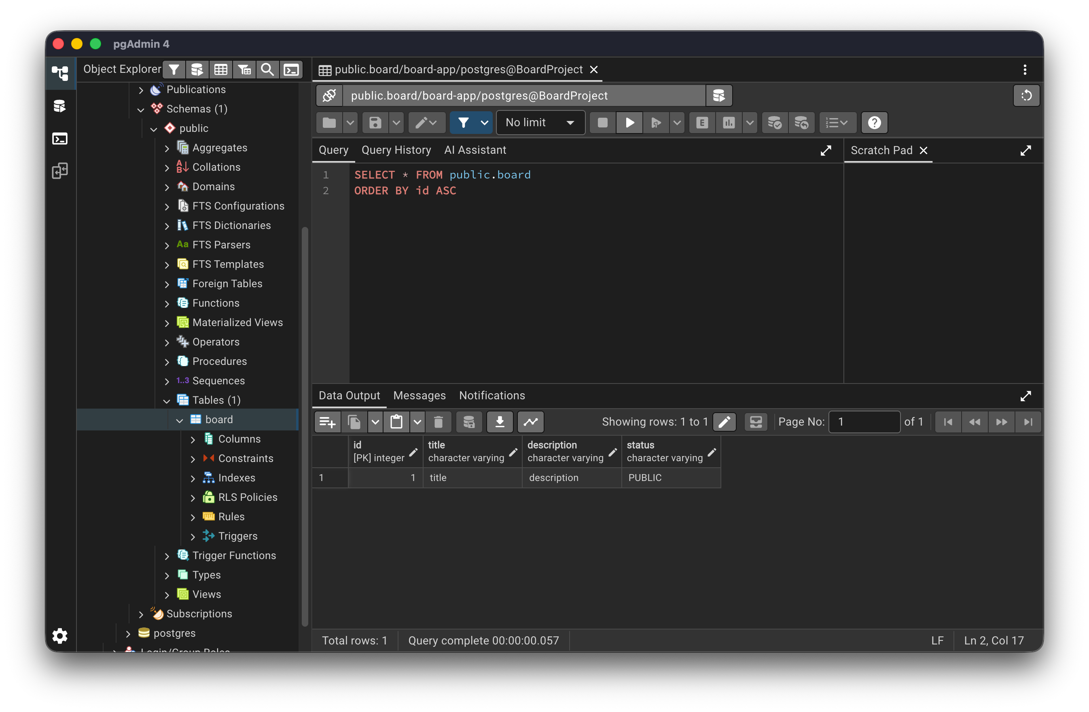This screenshot has width=1089, height=712.
Task: Click the Page No input field
Action: 864,422
